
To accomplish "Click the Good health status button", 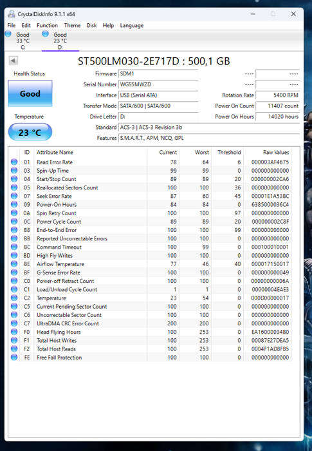I will pos(30,93).
